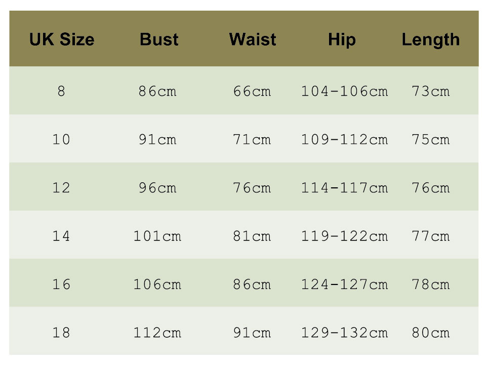
Task: Click the Bust column header
Action: (159, 39)
